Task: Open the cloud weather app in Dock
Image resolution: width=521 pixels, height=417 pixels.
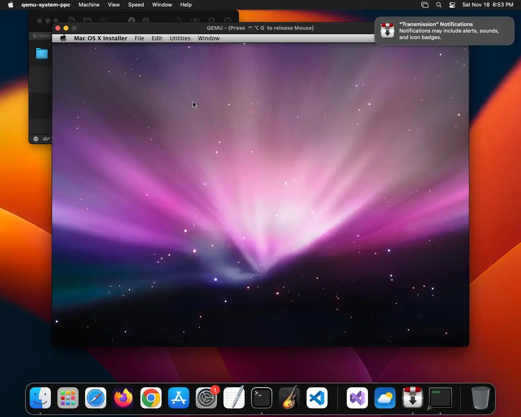Action: pyautogui.click(x=385, y=398)
